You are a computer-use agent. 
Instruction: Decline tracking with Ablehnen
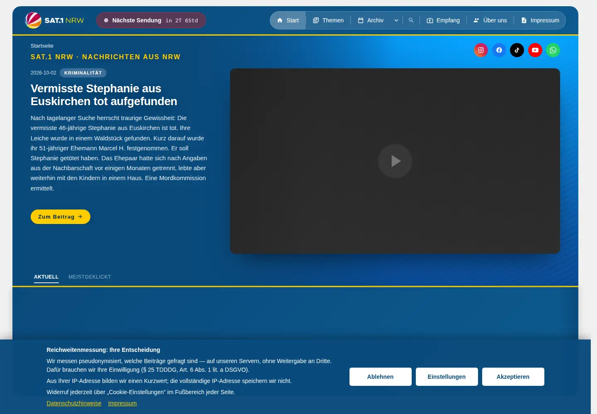click(x=381, y=377)
